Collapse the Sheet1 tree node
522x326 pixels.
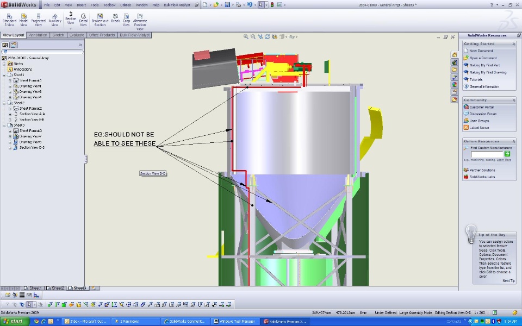point(4,75)
